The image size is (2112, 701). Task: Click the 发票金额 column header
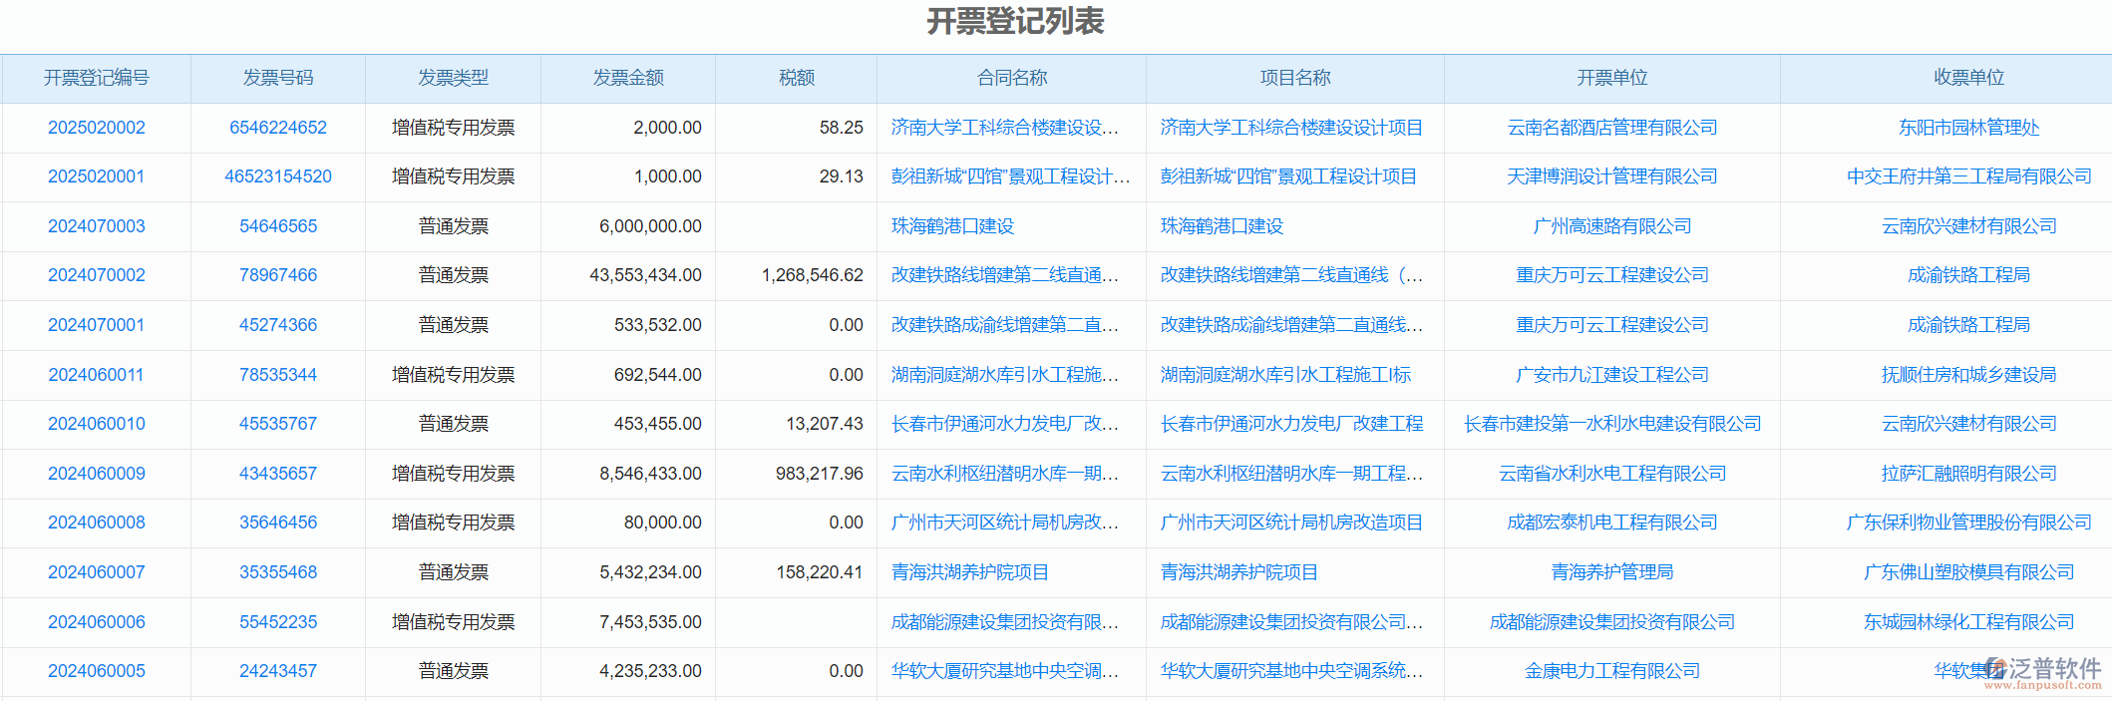628,78
